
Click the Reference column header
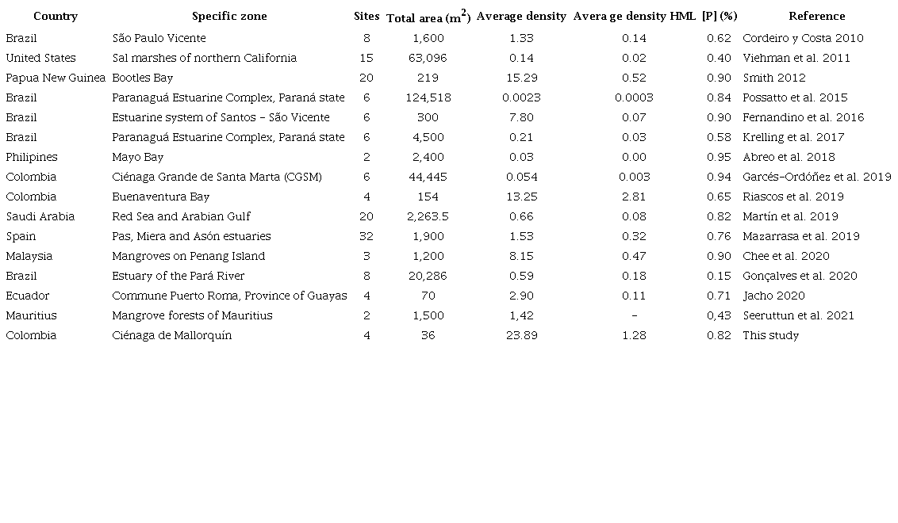816,16
